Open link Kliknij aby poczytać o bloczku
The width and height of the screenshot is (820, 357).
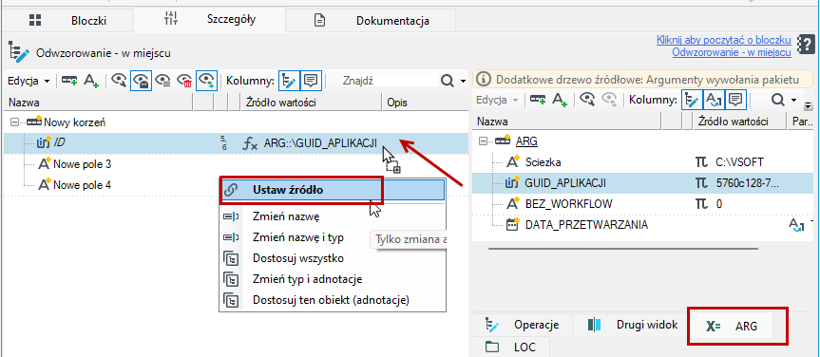[x=724, y=40]
